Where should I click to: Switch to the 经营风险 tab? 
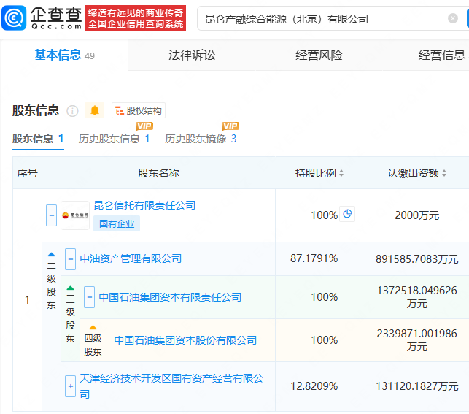(319, 55)
